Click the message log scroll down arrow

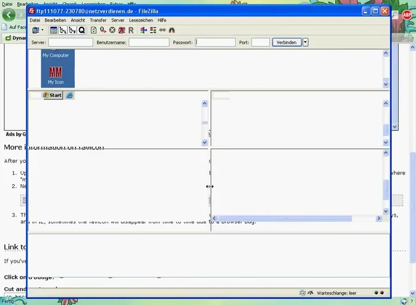click(x=386, y=84)
